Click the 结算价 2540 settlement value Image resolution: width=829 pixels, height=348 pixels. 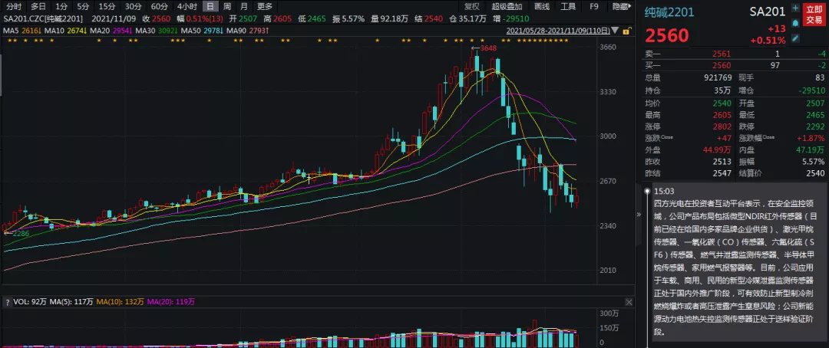(x=815, y=173)
